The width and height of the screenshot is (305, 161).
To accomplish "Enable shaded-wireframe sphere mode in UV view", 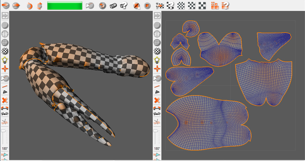I will click(x=157, y=42).
